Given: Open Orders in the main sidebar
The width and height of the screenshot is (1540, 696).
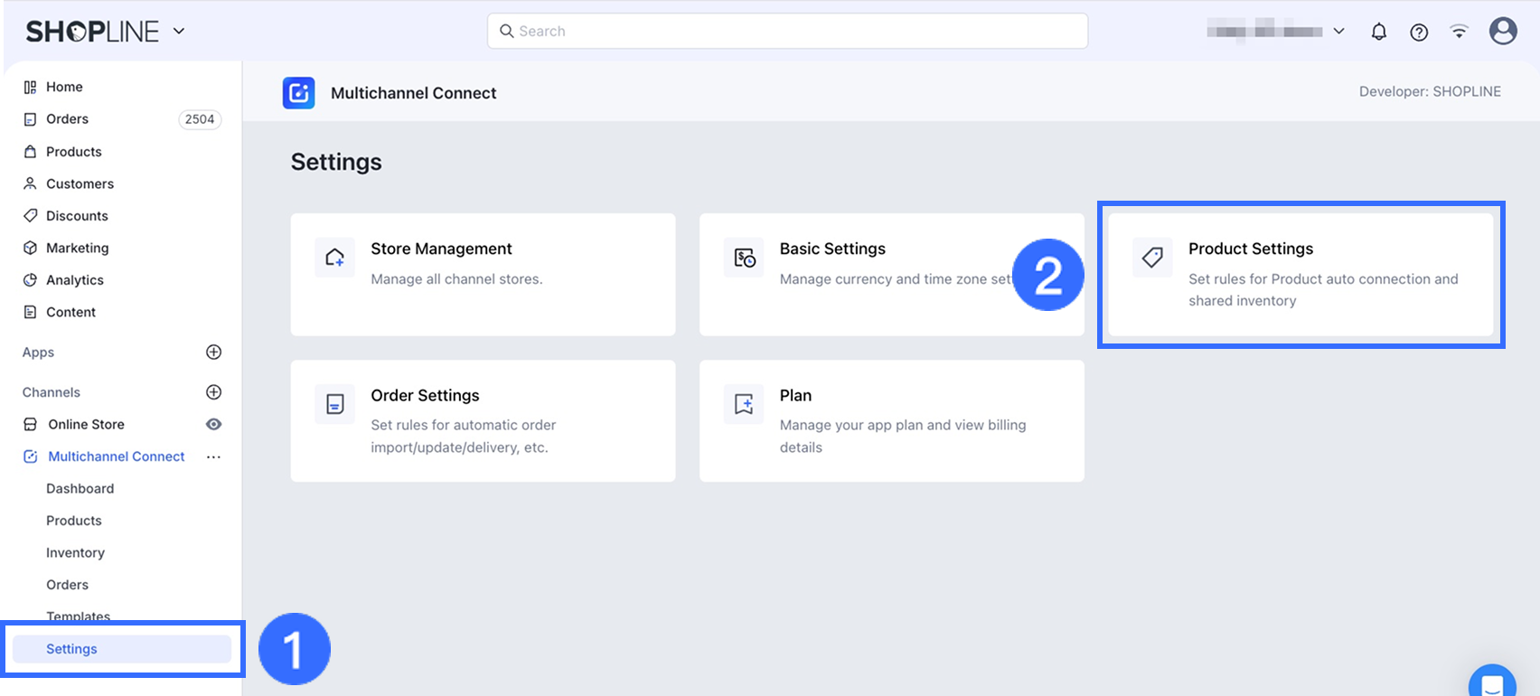Looking at the screenshot, I should coord(67,119).
